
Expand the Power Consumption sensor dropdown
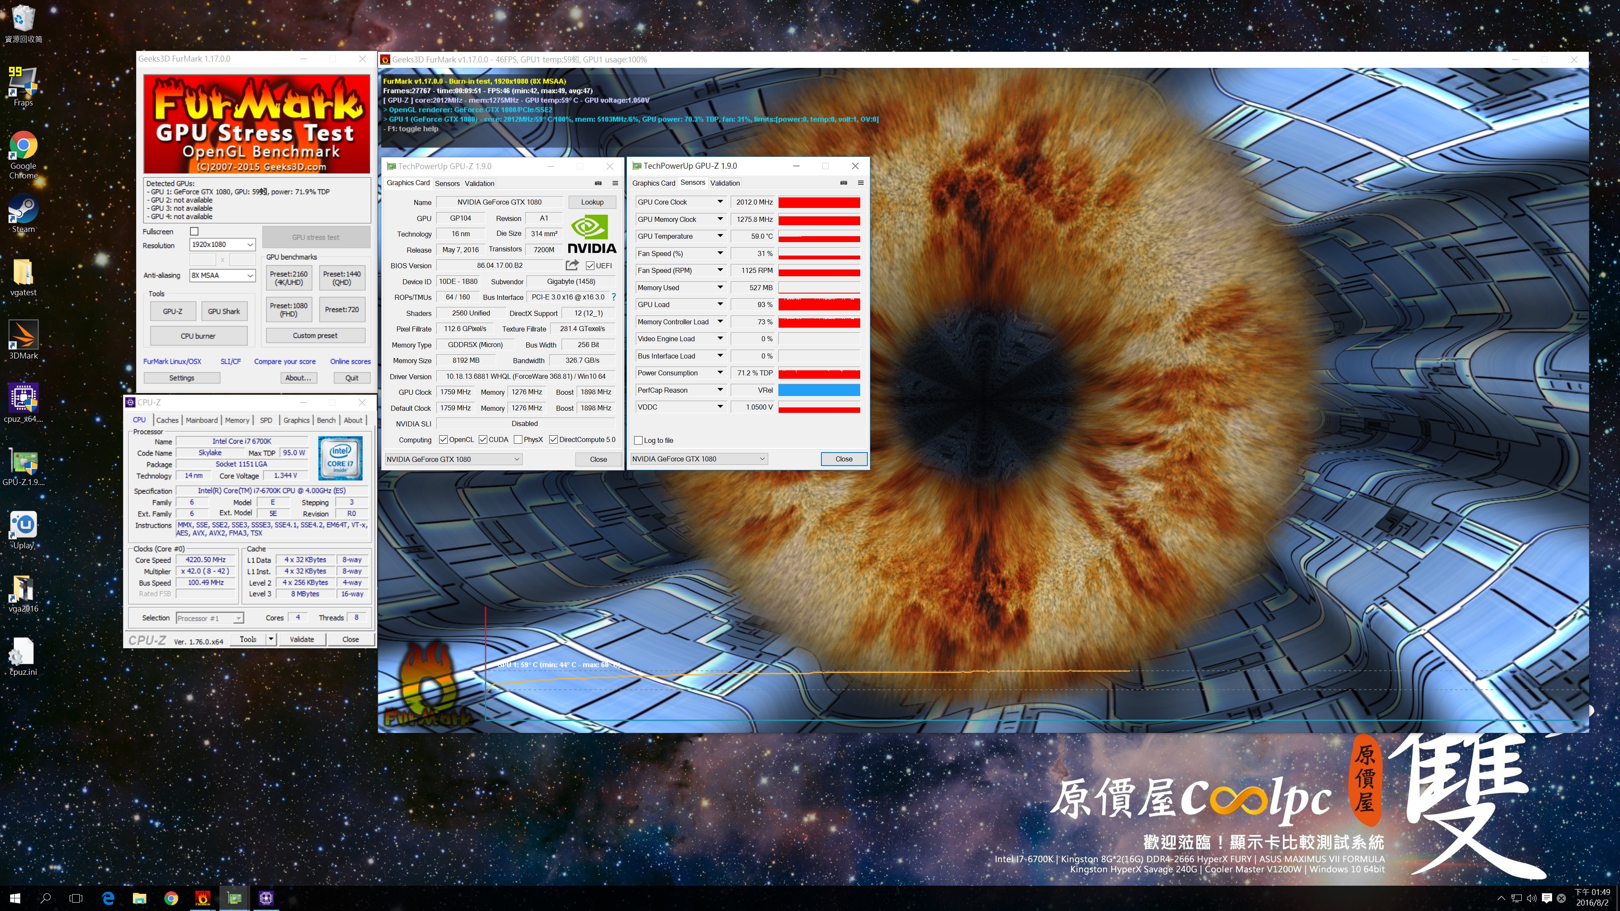click(720, 373)
